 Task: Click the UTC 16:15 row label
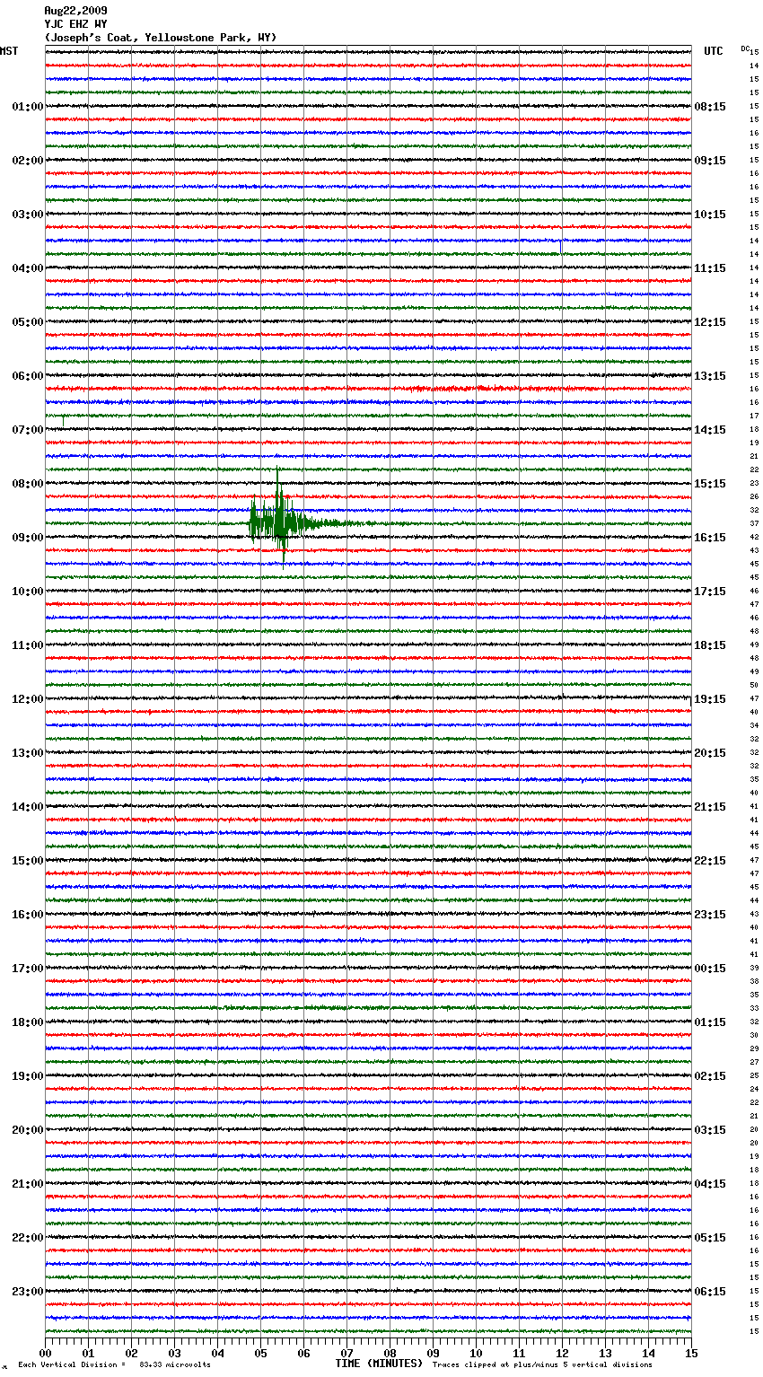coord(710,538)
